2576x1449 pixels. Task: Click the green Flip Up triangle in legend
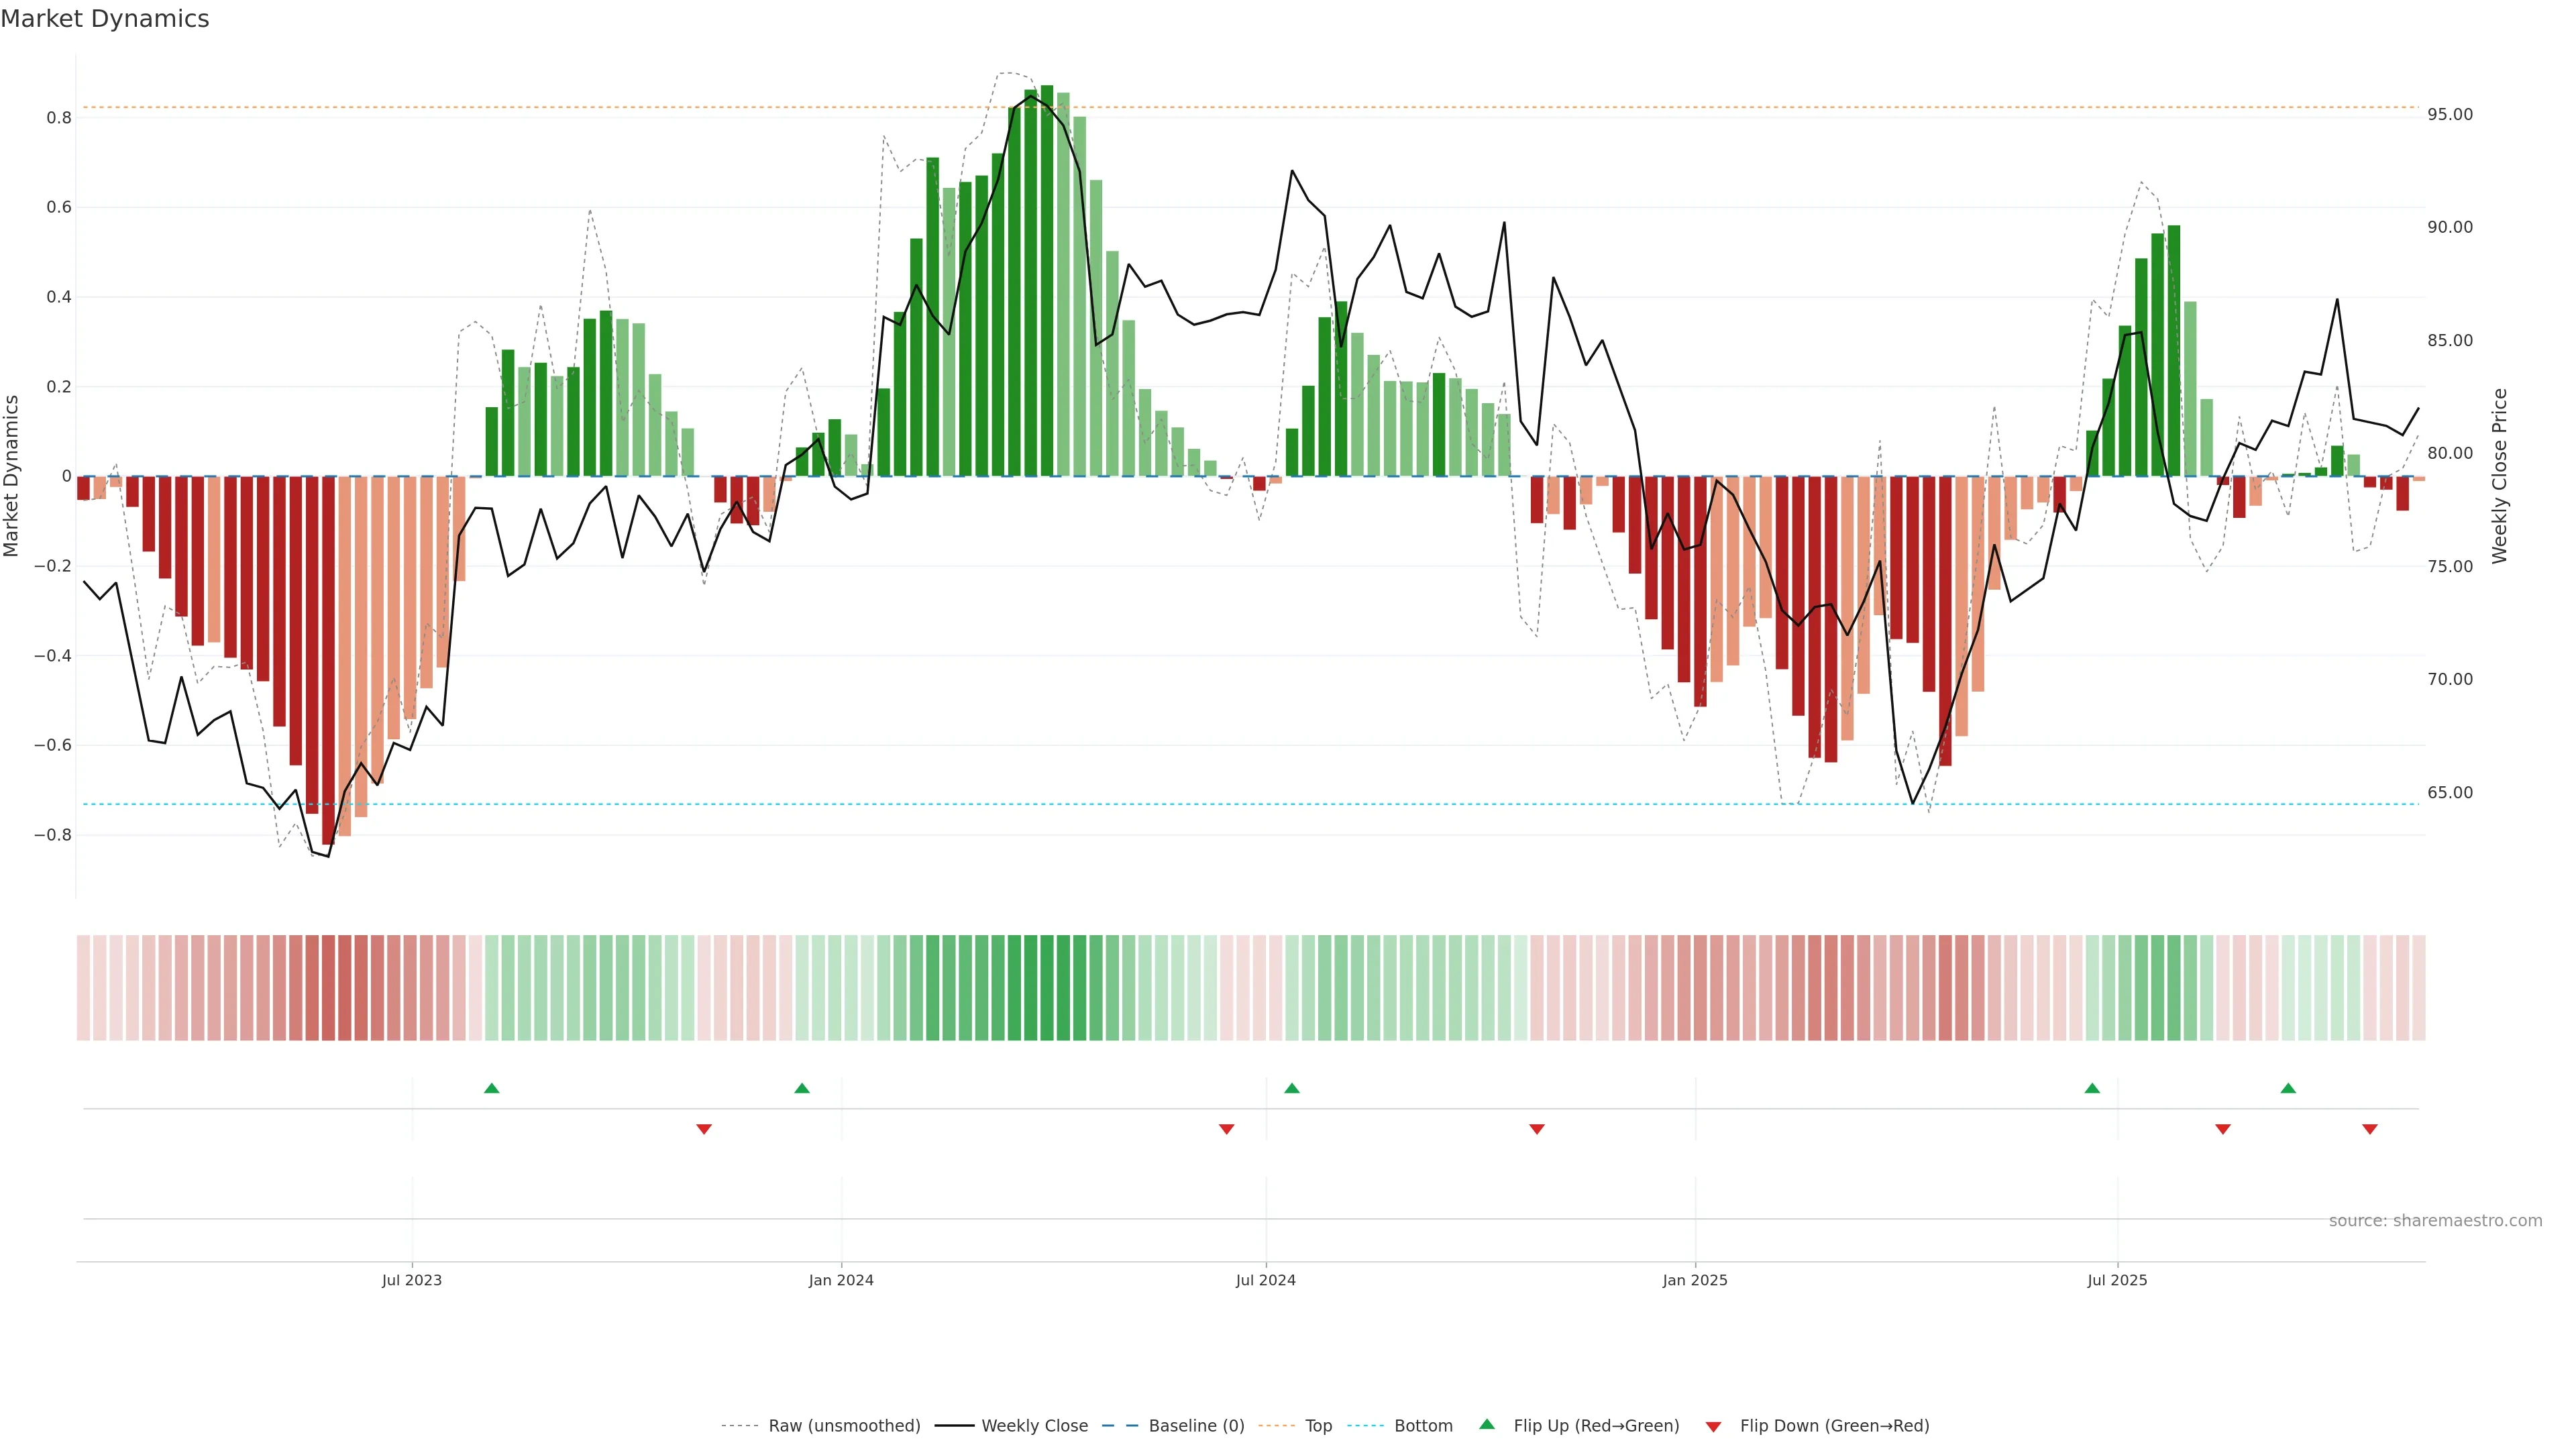[x=1486, y=1424]
